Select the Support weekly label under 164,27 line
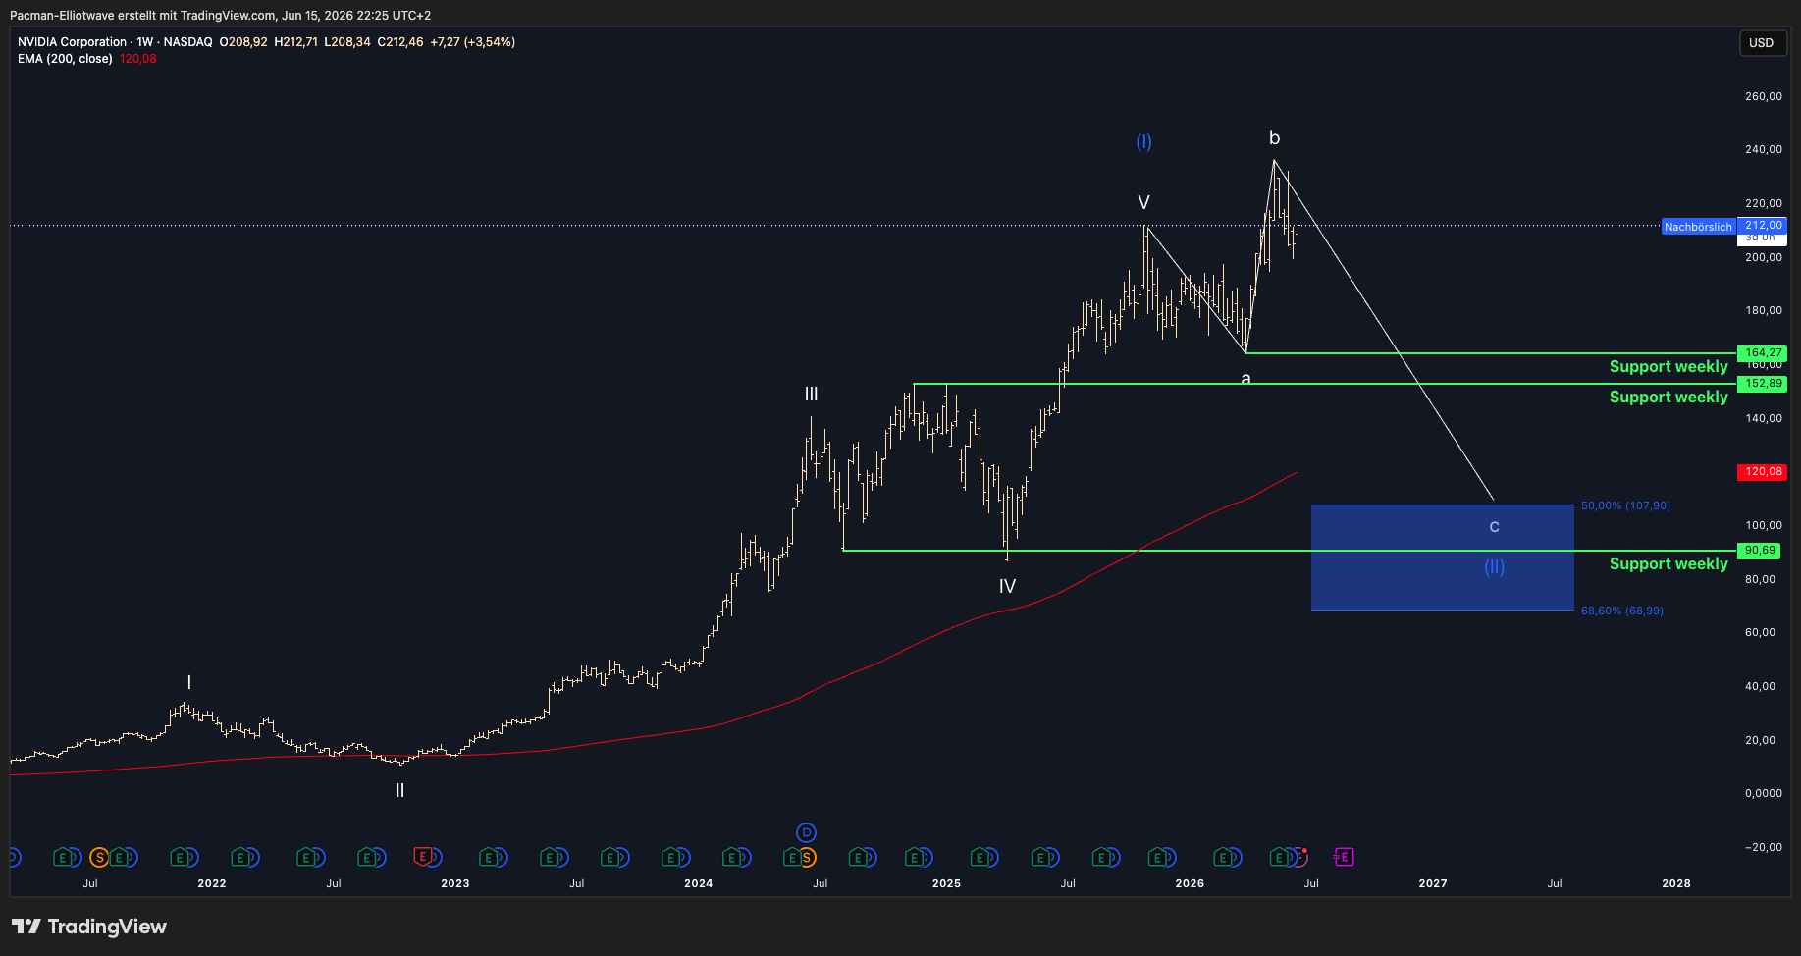 point(1669,366)
